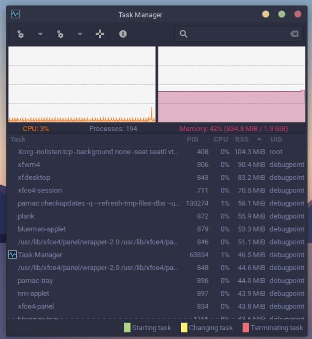Click the Task Manager icon in title bar
The width and height of the screenshot is (312, 339).
tap(15, 14)
